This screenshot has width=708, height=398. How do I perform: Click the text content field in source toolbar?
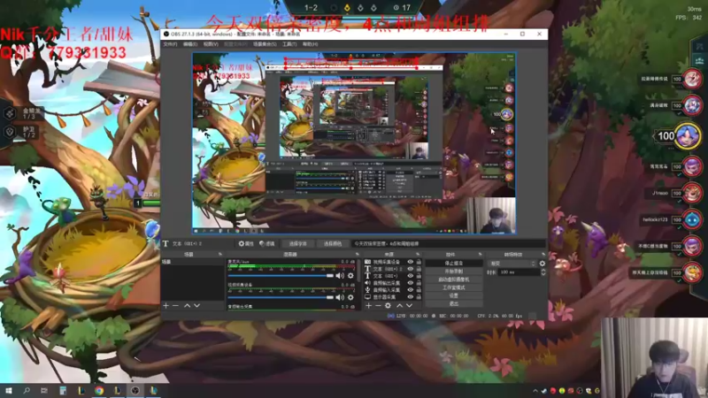[x=449, y=244]
